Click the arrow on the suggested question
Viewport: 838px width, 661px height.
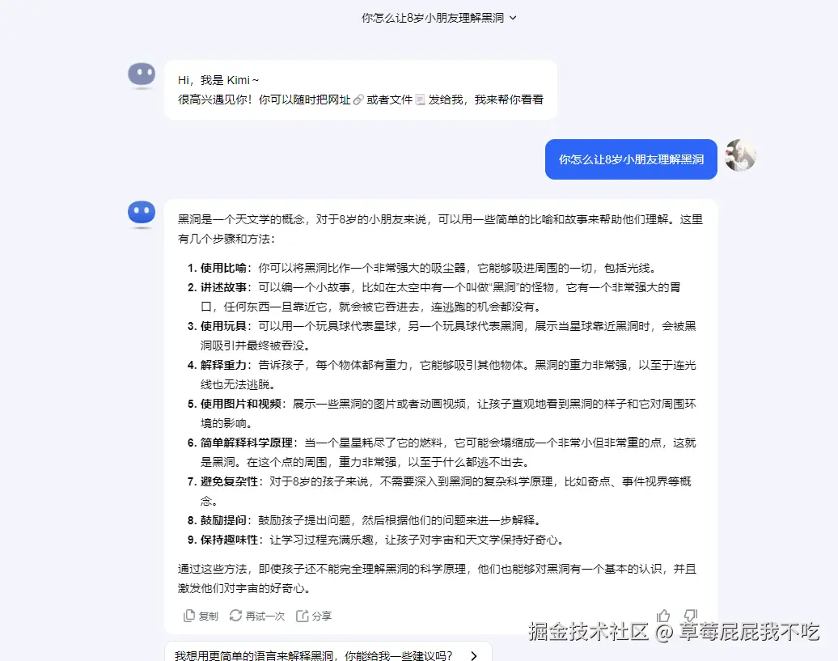click(x=473, y=655)
